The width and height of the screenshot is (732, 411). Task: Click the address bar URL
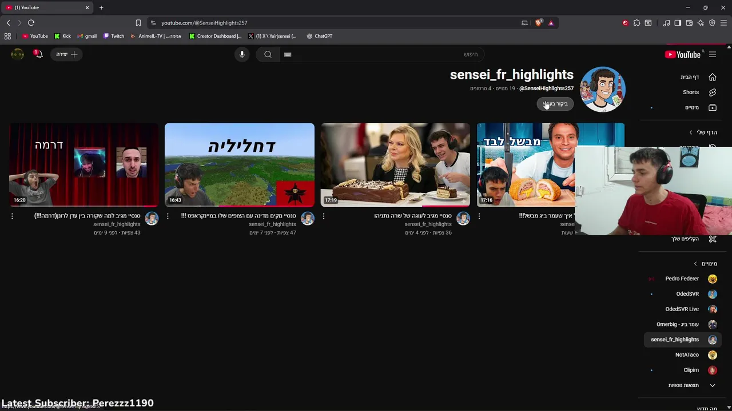click(x=204, y=23)
